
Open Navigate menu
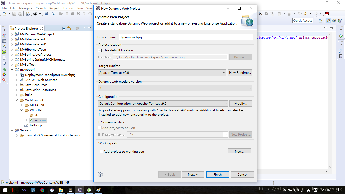(x=26, y=8)
